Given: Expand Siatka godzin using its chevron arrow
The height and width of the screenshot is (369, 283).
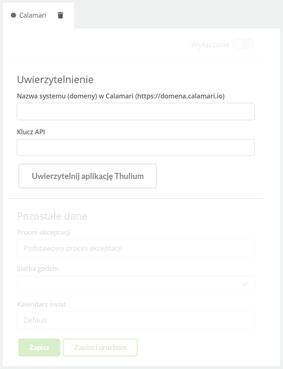Looking at the screenshot, I should pos(245,284).
